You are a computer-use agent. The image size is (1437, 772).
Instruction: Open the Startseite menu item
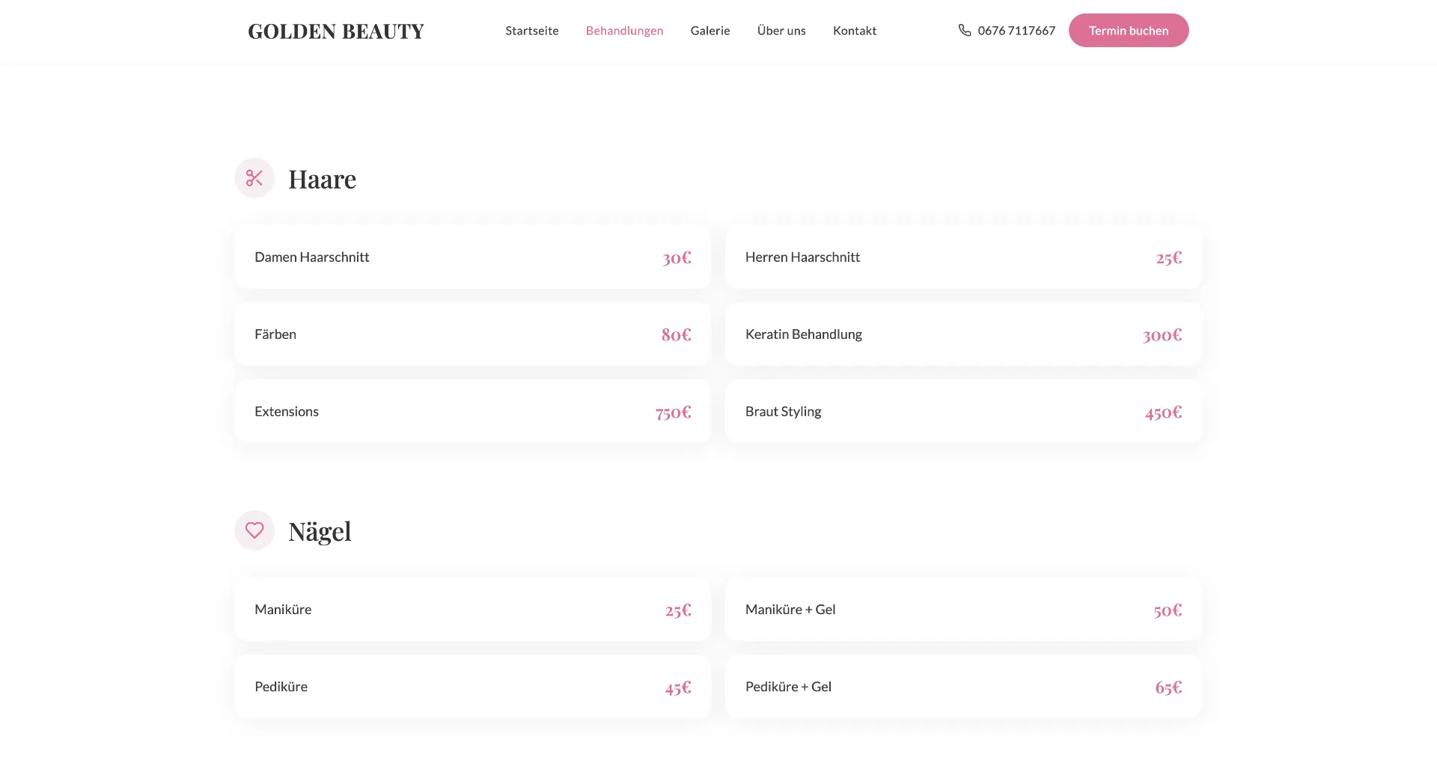(532, 31)
